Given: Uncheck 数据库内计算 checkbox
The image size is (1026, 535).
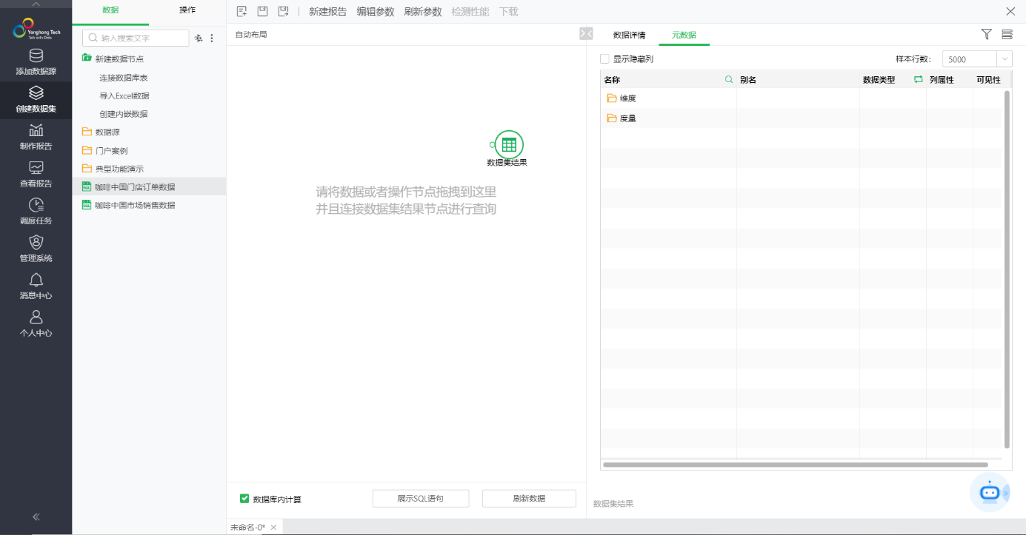Looking at the screenshot, I should click(x=244, y=499).
